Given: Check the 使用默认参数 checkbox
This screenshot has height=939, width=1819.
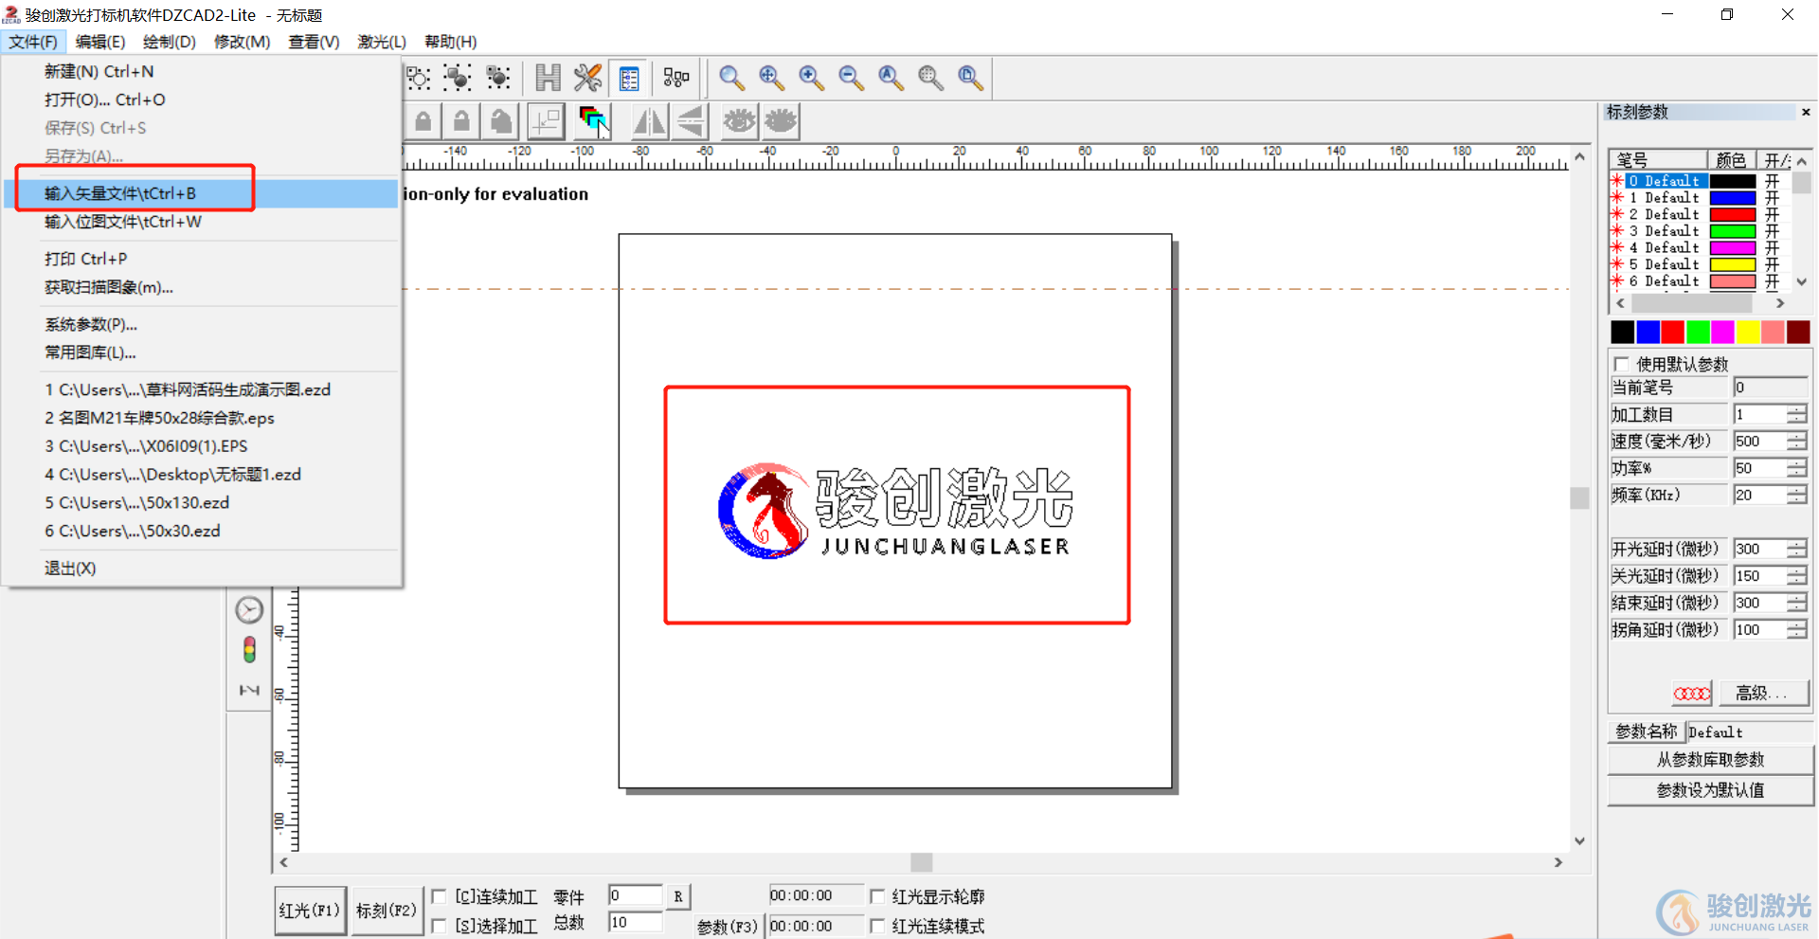Looking at the screenshot, I should click(1622, 364).
